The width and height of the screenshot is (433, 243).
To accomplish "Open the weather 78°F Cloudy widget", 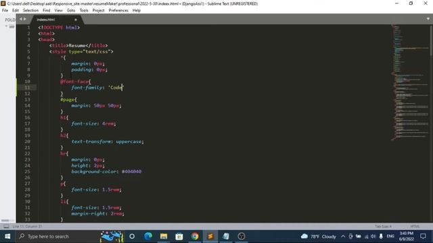I will (319, 236).
